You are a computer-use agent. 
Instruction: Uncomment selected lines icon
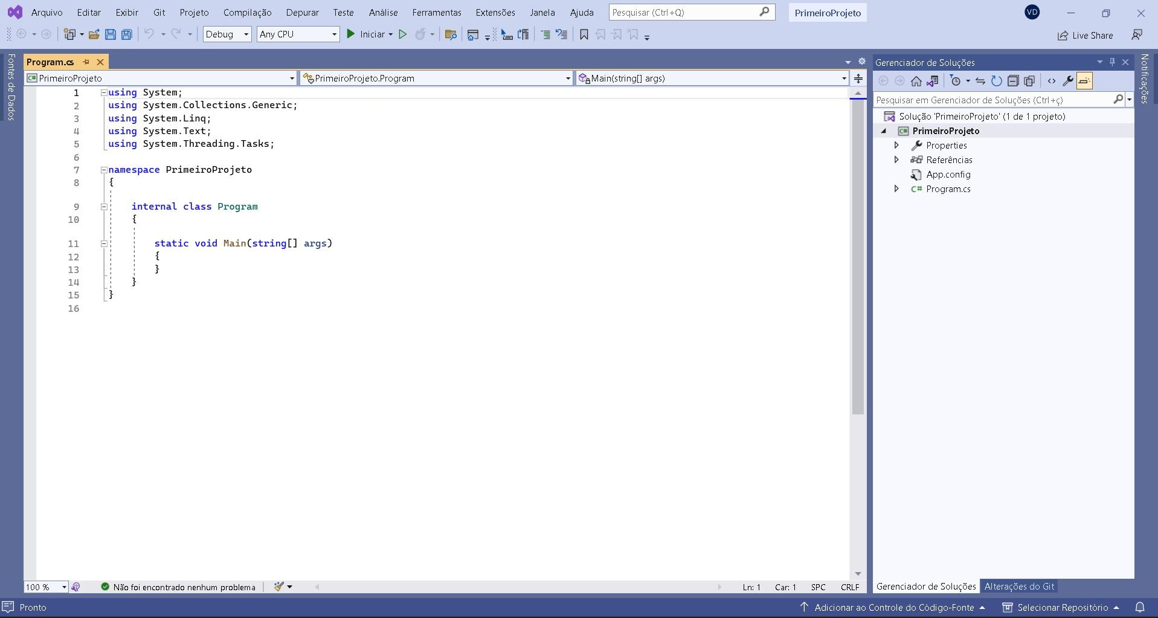click(x=562, y=34)
